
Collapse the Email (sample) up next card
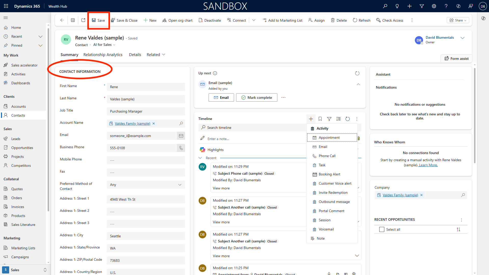point(358,84)
